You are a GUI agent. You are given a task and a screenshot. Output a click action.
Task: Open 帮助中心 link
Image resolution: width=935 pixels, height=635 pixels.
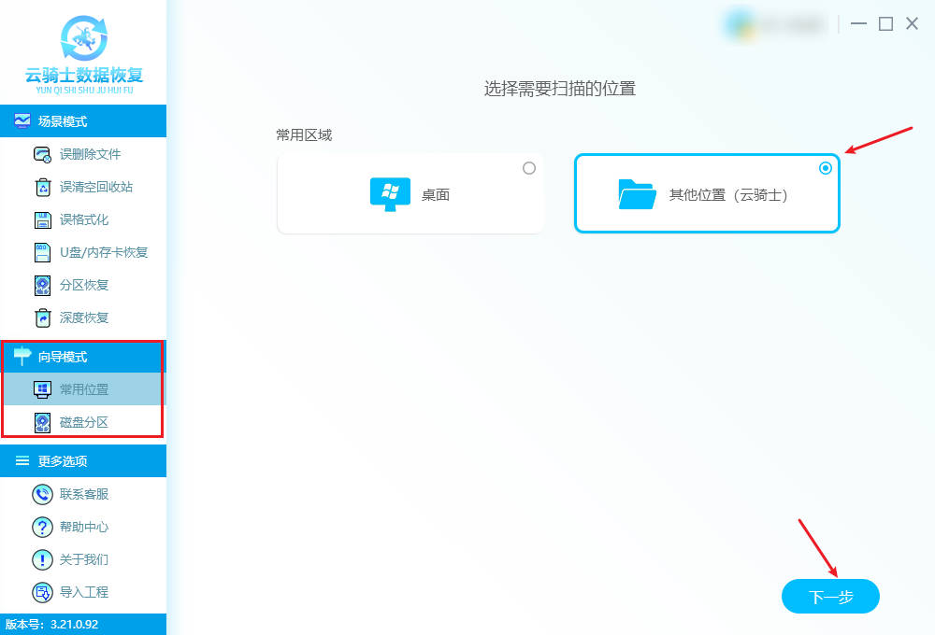(83, 528)
